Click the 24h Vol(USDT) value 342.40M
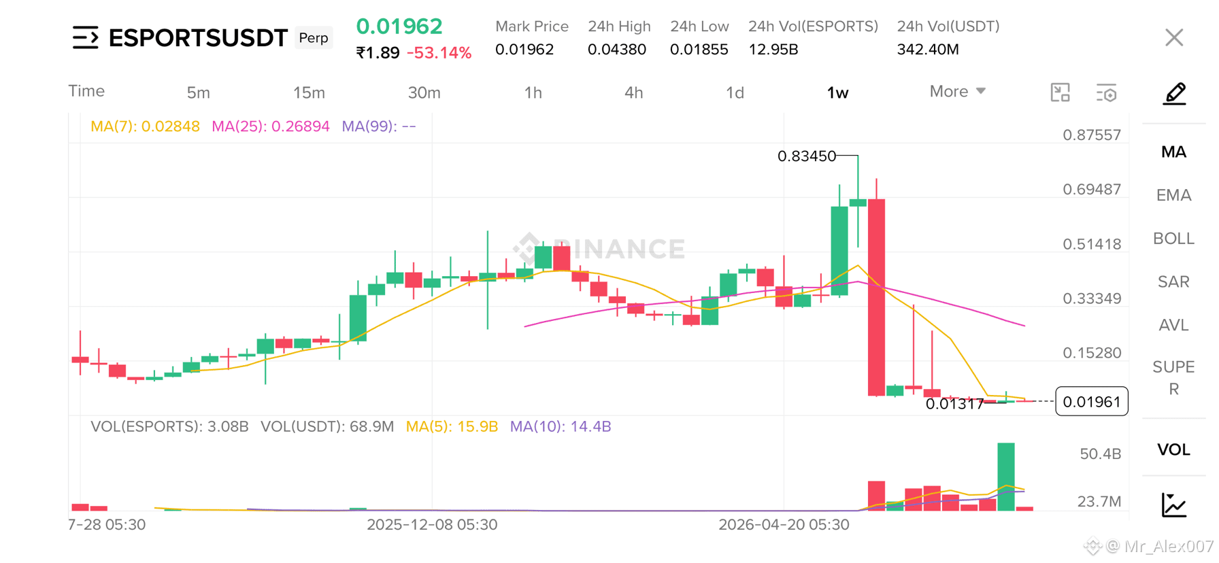The image size is (1219, 563). [928, 50]
